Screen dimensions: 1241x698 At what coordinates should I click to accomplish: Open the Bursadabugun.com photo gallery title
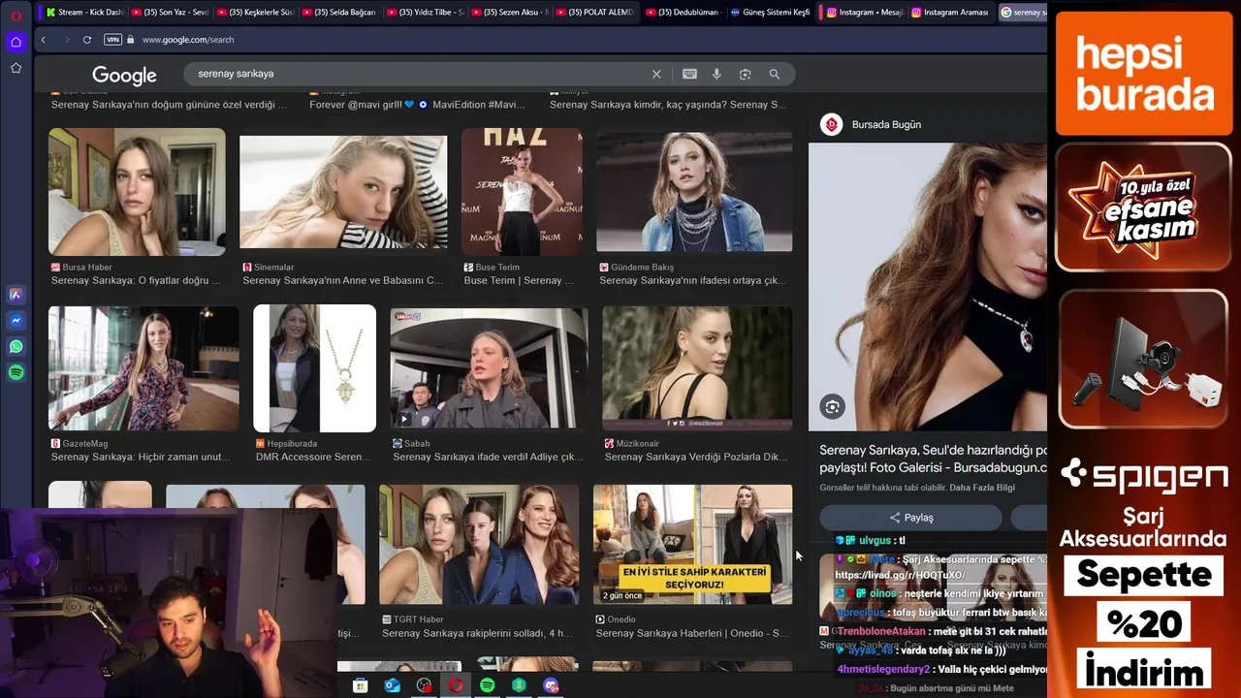933,459
